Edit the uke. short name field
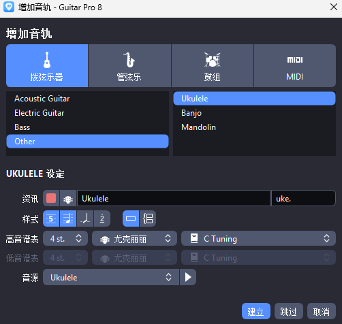 303,198
